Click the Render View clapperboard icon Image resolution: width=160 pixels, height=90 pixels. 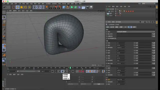pos(51,7)
